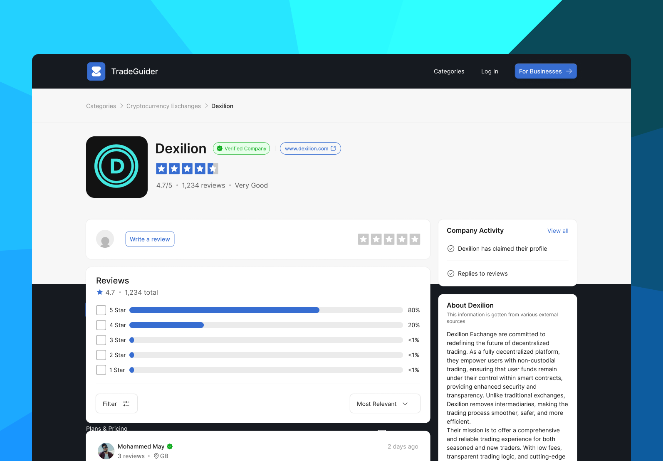Click the TradeGuider logo icon

click(x=96, y=71)
